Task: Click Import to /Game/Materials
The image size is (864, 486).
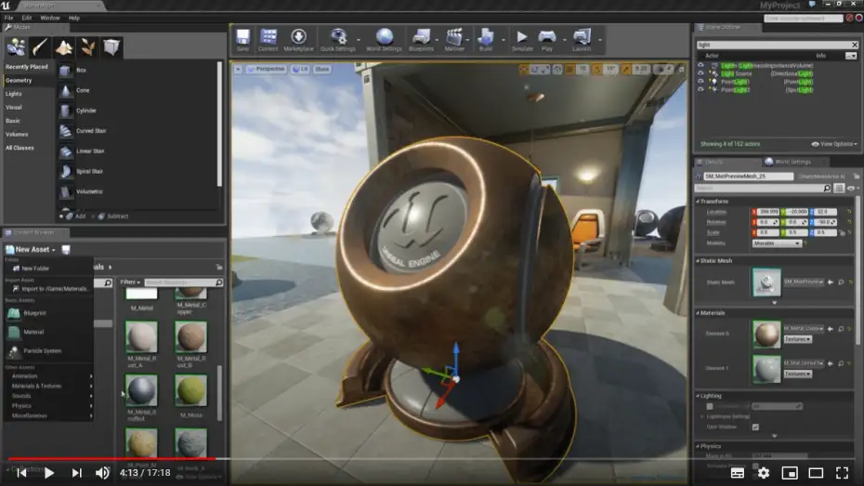Action: 48,289
